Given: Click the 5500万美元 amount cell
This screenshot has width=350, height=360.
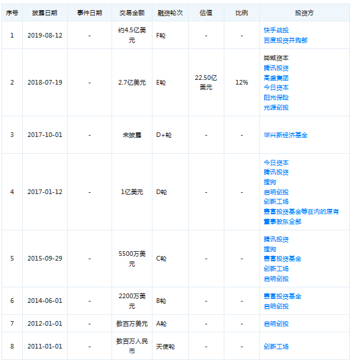Looking at the screenshot, I should 132,259.
